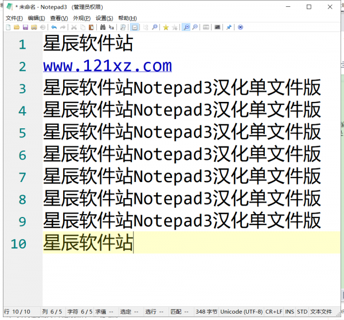Open the 设置(S) menu
The width and height of the screenshot is (344, 320).
[x=104, y=18]
